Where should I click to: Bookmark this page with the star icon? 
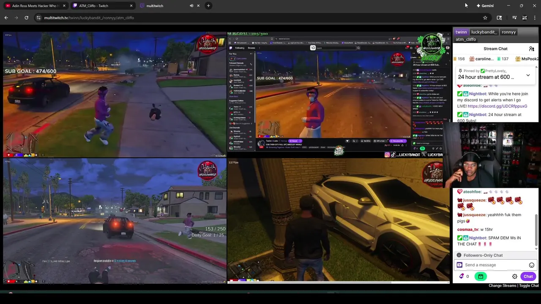pos(485,18)
